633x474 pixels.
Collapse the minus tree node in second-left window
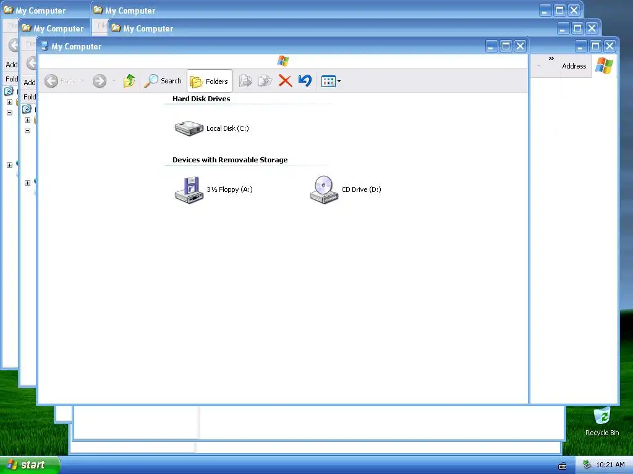(x=27, y=131)
